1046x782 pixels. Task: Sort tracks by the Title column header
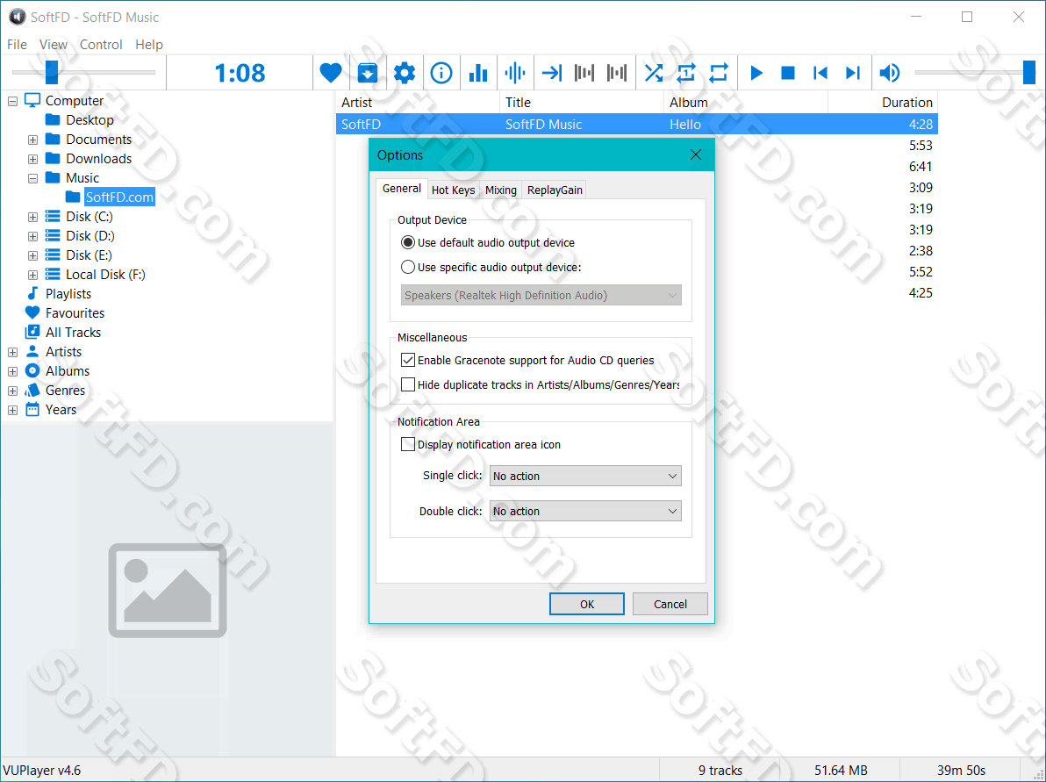coord(582,102)
